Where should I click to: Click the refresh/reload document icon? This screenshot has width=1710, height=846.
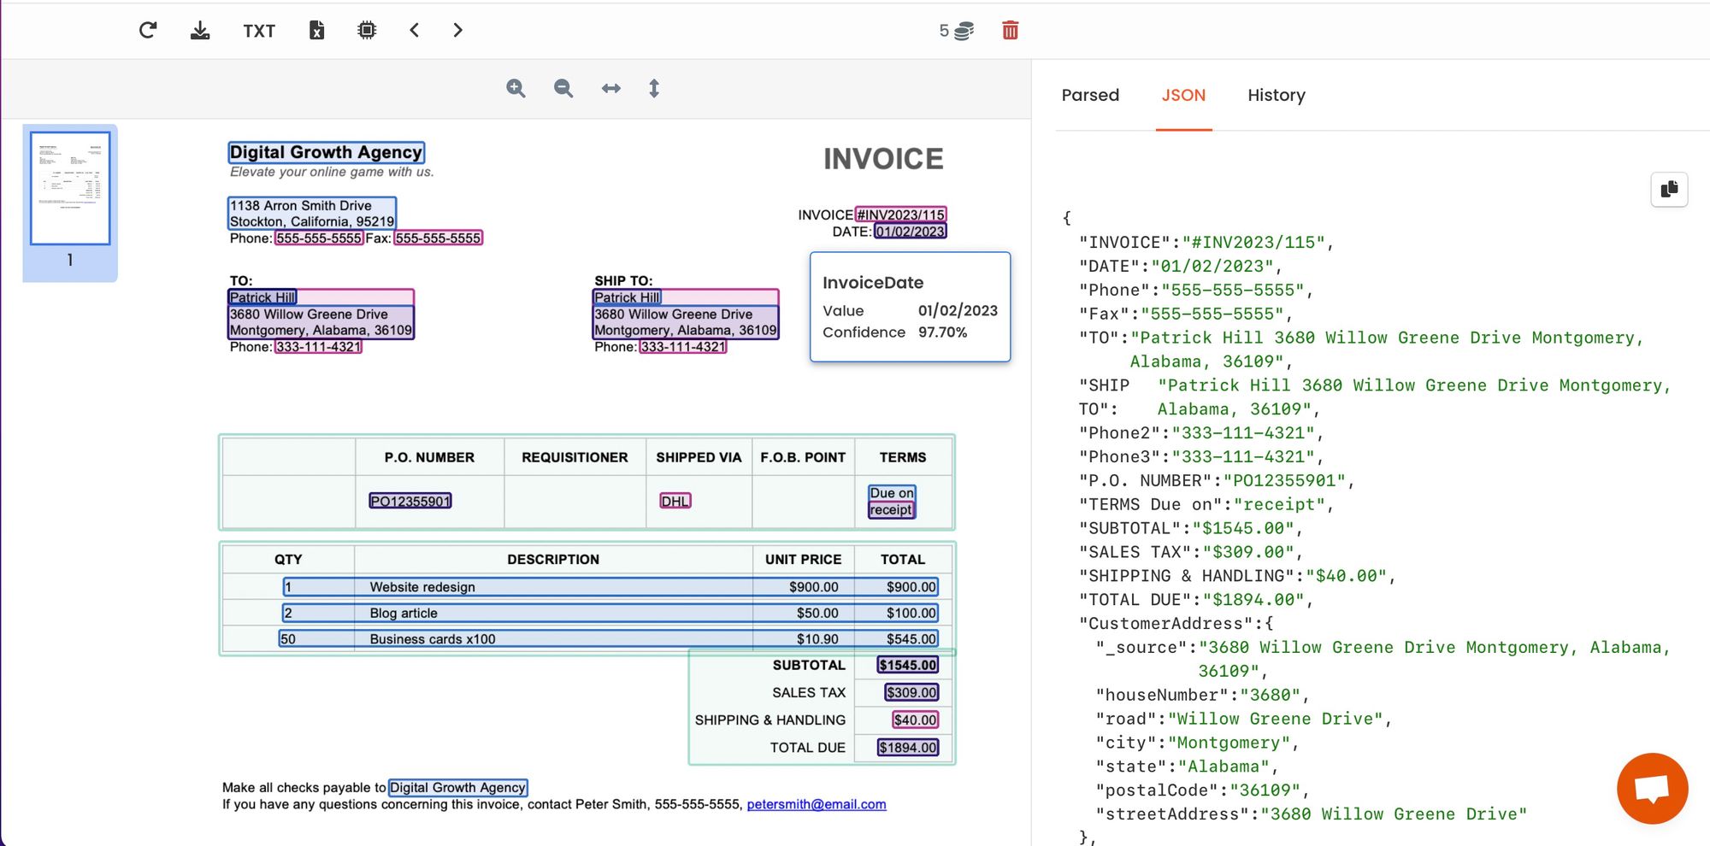tap(148, 31)
